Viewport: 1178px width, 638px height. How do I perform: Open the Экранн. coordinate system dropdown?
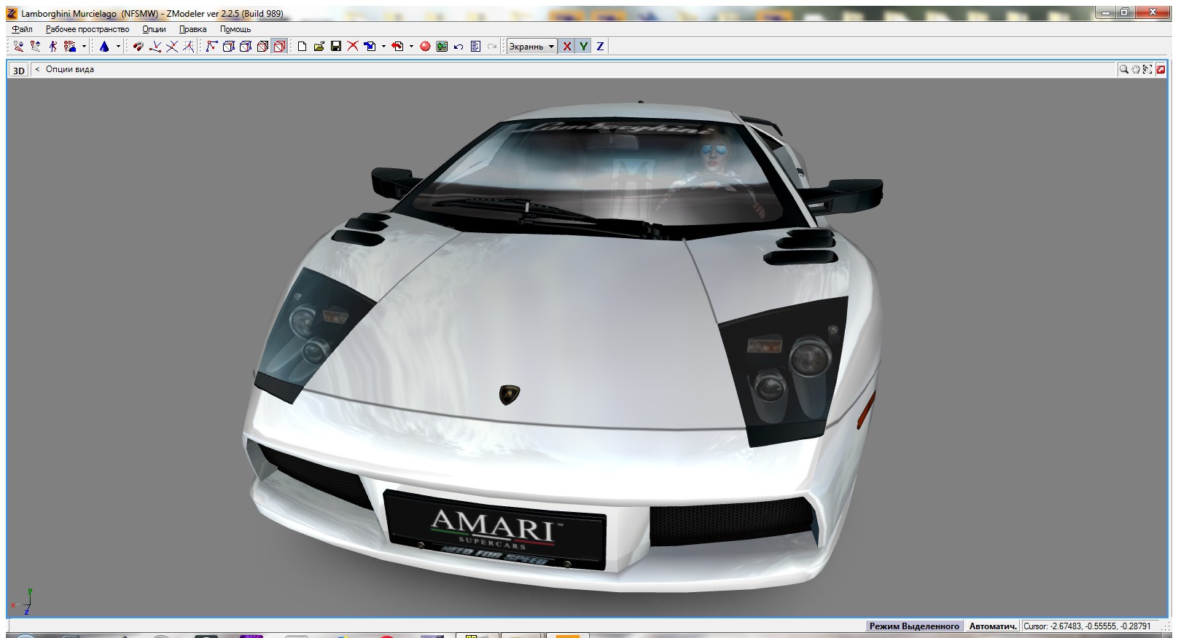531,47
